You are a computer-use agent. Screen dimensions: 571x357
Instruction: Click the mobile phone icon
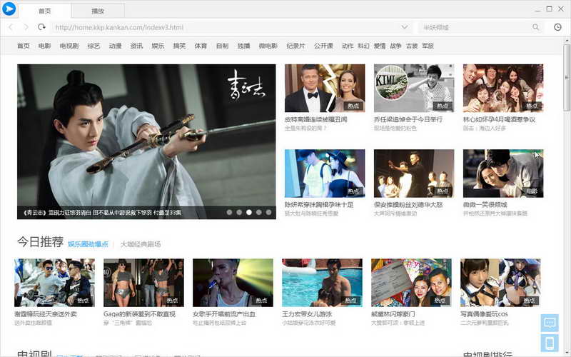click(x=550, y=343)
